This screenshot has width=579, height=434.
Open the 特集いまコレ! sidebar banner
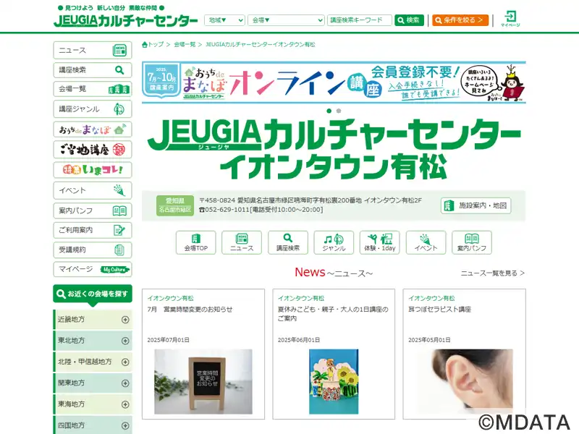coord(93,170)
